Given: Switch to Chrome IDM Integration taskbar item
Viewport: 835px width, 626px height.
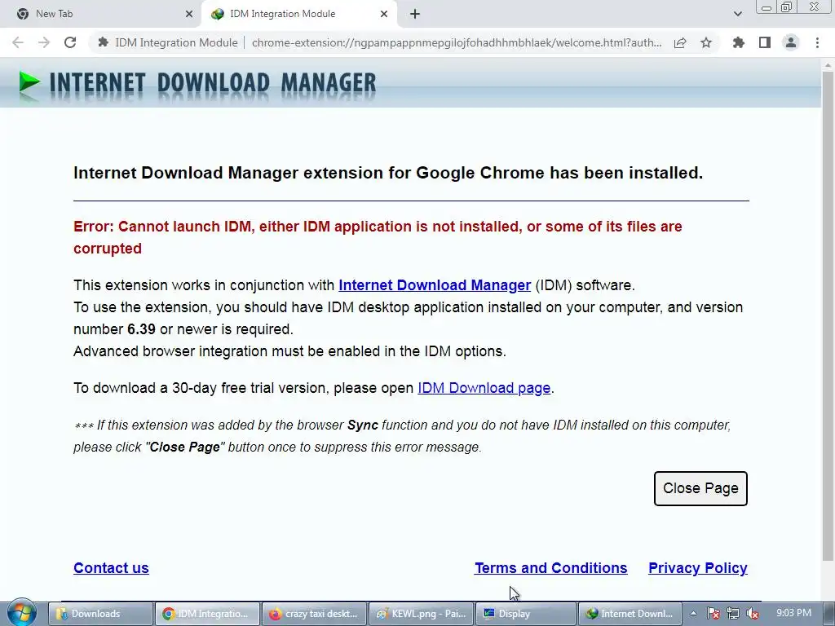Looking at the screenshot, I should click(x=207, y=614).
